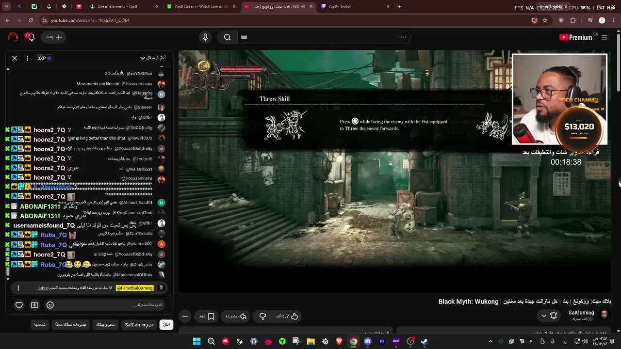This screenshot has width=621, height=349.
Task: Open Premiere Pro from the taskbar
Action: point(382,341)
